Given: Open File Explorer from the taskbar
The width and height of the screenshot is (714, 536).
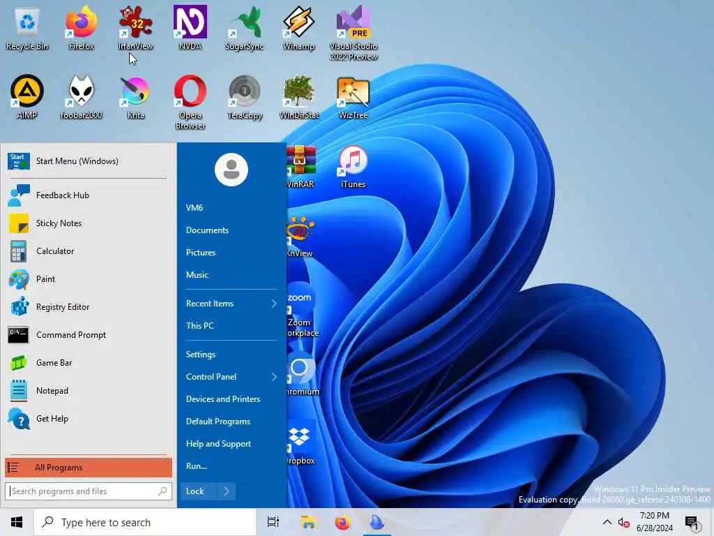Looking at the screenshot, I should point(308,522).
